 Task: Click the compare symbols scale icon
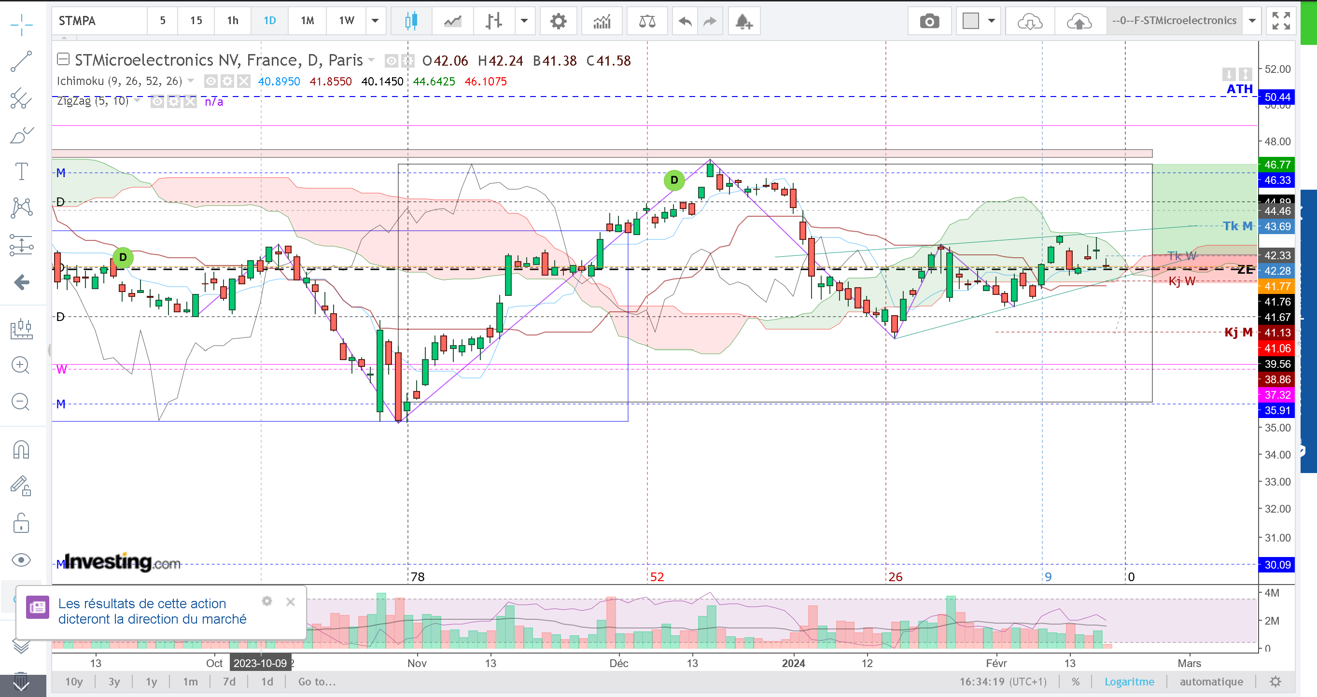click(x=647, y=21)
